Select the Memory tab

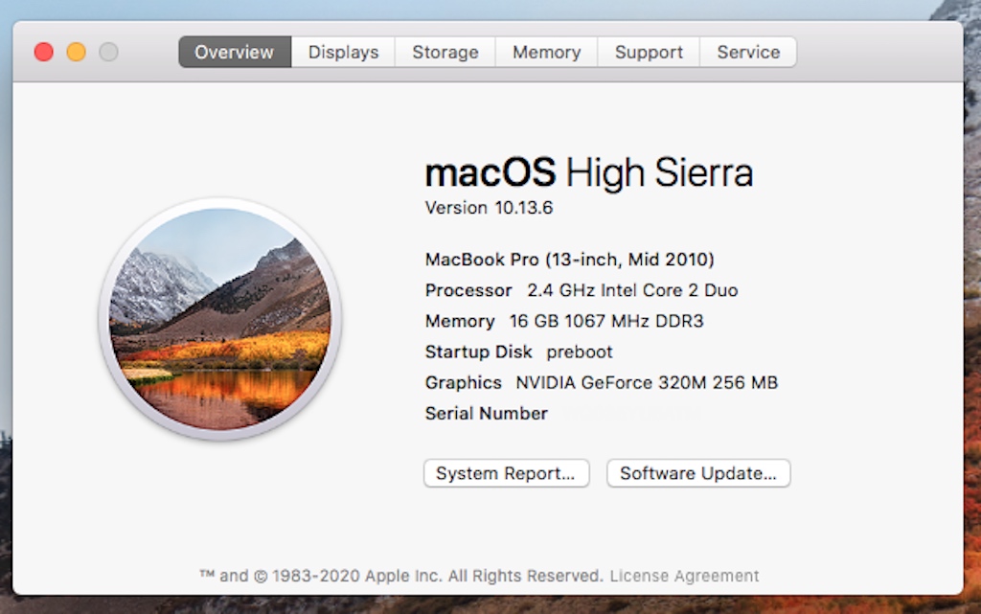[546, 52]
